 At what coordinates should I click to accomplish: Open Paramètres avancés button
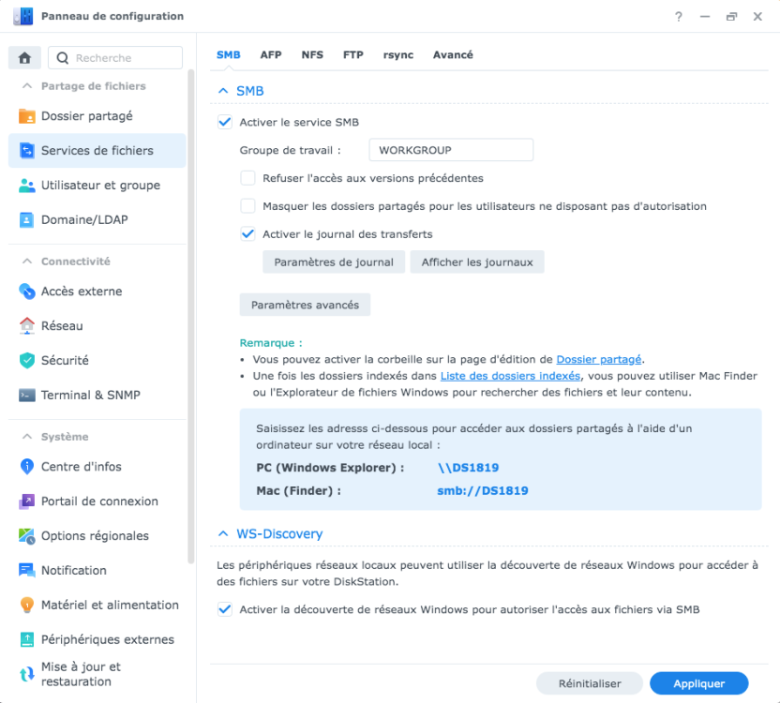[305, 305]
